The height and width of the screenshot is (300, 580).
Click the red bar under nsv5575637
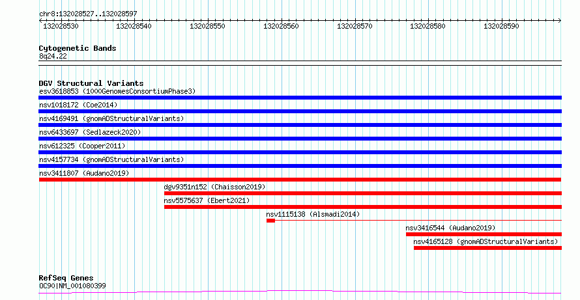click(363, 207)
